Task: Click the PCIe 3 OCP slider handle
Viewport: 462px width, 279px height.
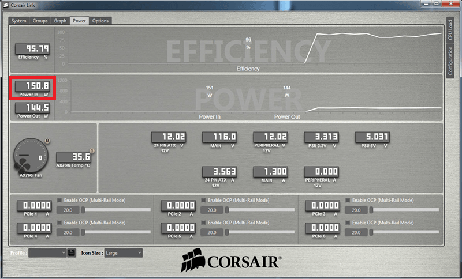Action: click(371, 210)
